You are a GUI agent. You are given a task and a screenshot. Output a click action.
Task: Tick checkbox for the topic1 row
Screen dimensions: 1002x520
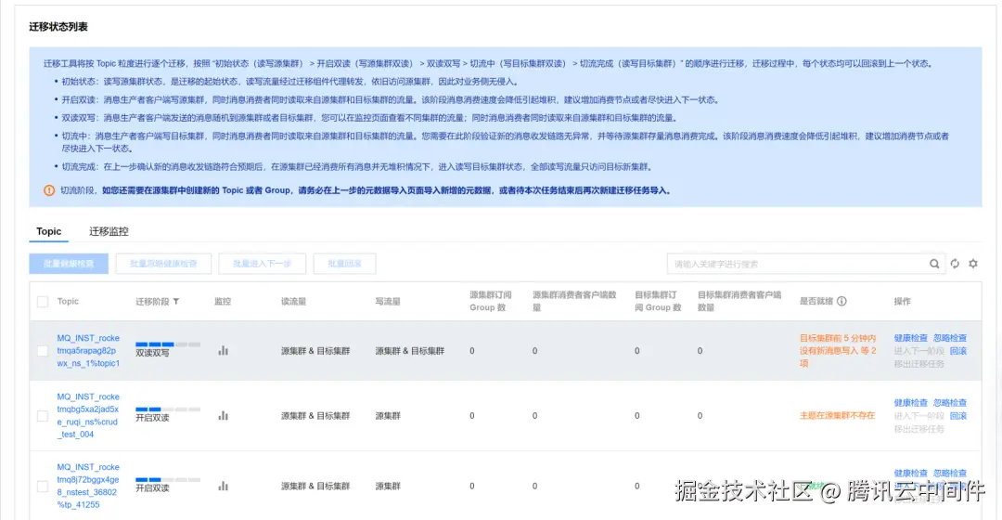click(43, 351)
